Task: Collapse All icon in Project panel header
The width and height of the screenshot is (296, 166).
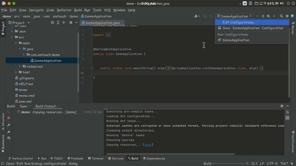Action: pos(64,23)
